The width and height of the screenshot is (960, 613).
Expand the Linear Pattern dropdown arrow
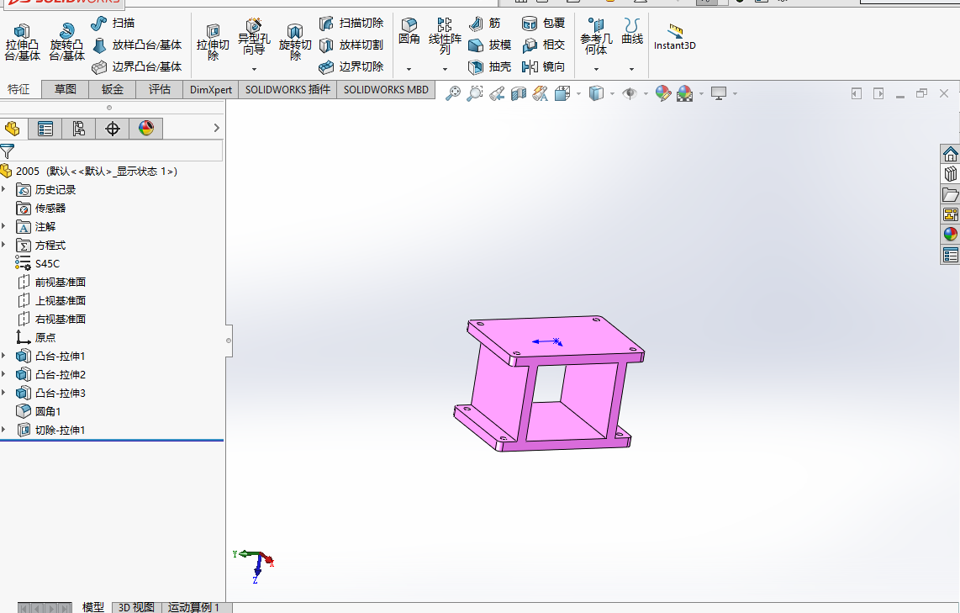(445, 69)
